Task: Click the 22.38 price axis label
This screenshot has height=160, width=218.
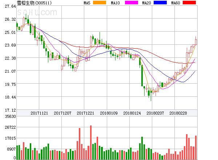Action: coord(10,58)
